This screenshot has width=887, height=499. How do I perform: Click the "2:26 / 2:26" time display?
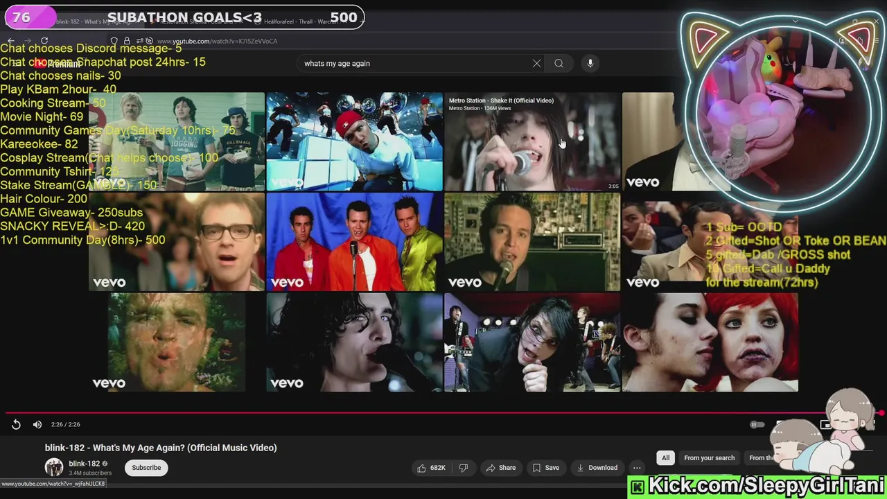(x=65, y=424)
